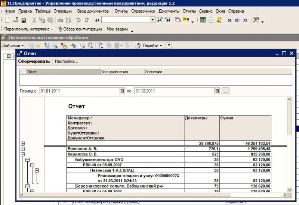Collapse the Кириллов О. В. group
Viewport: 299px width, 205px height.
[23, 154]
